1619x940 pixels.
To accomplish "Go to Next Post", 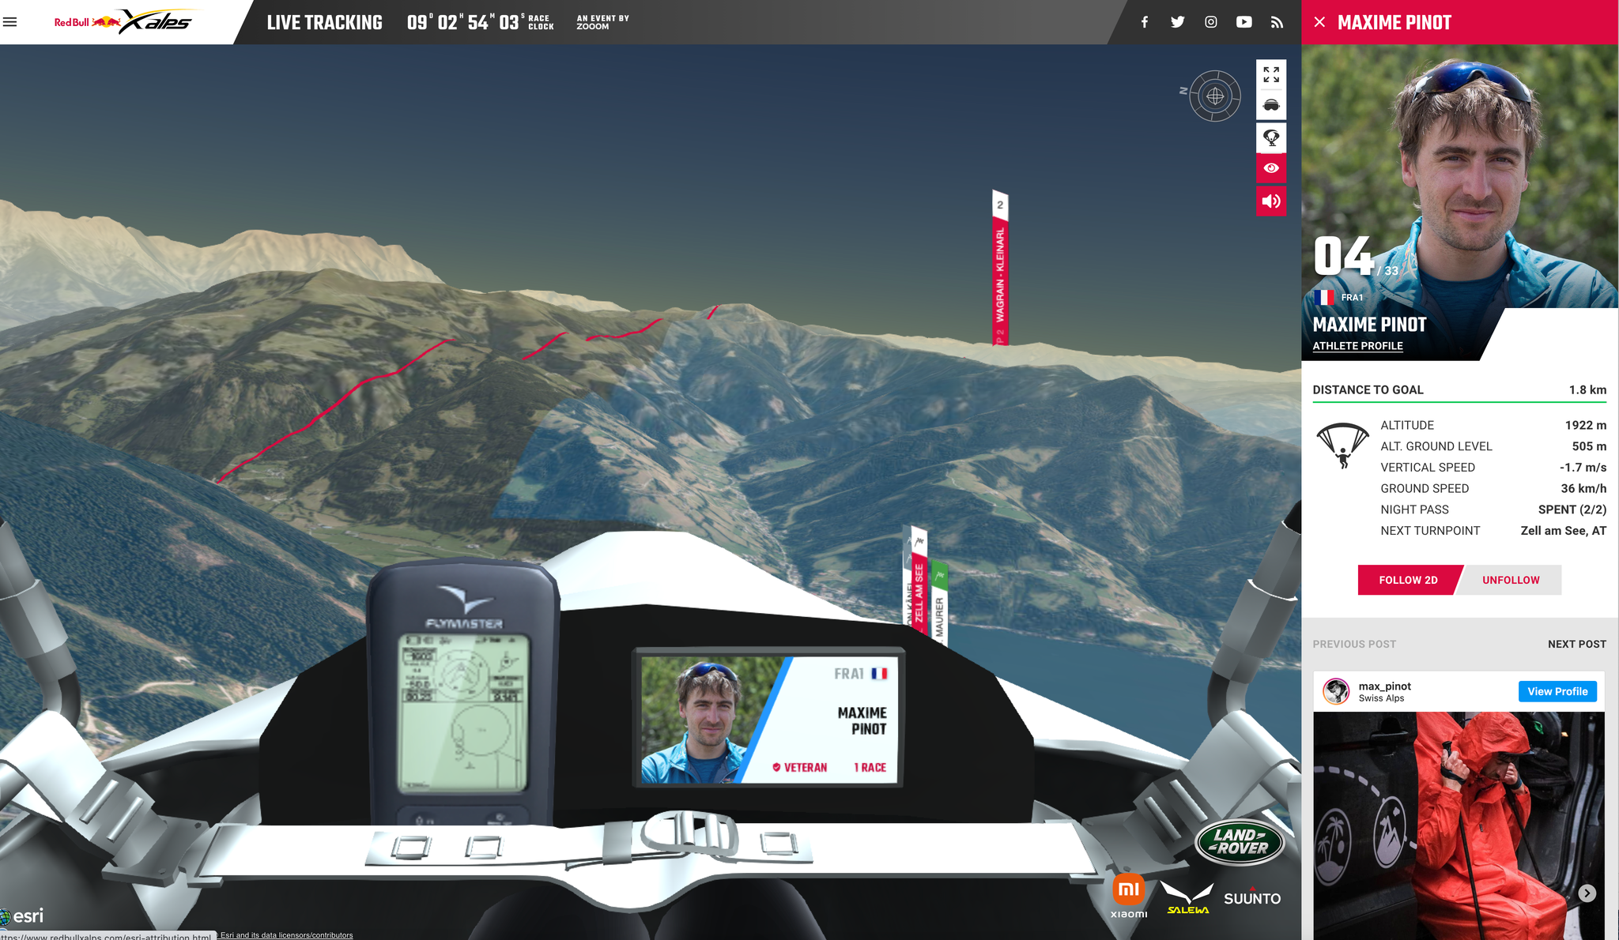I will (1576, 644).
